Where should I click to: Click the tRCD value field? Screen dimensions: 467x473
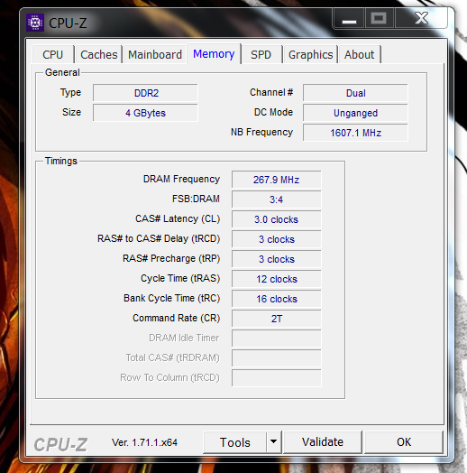[x=277, y=239]
